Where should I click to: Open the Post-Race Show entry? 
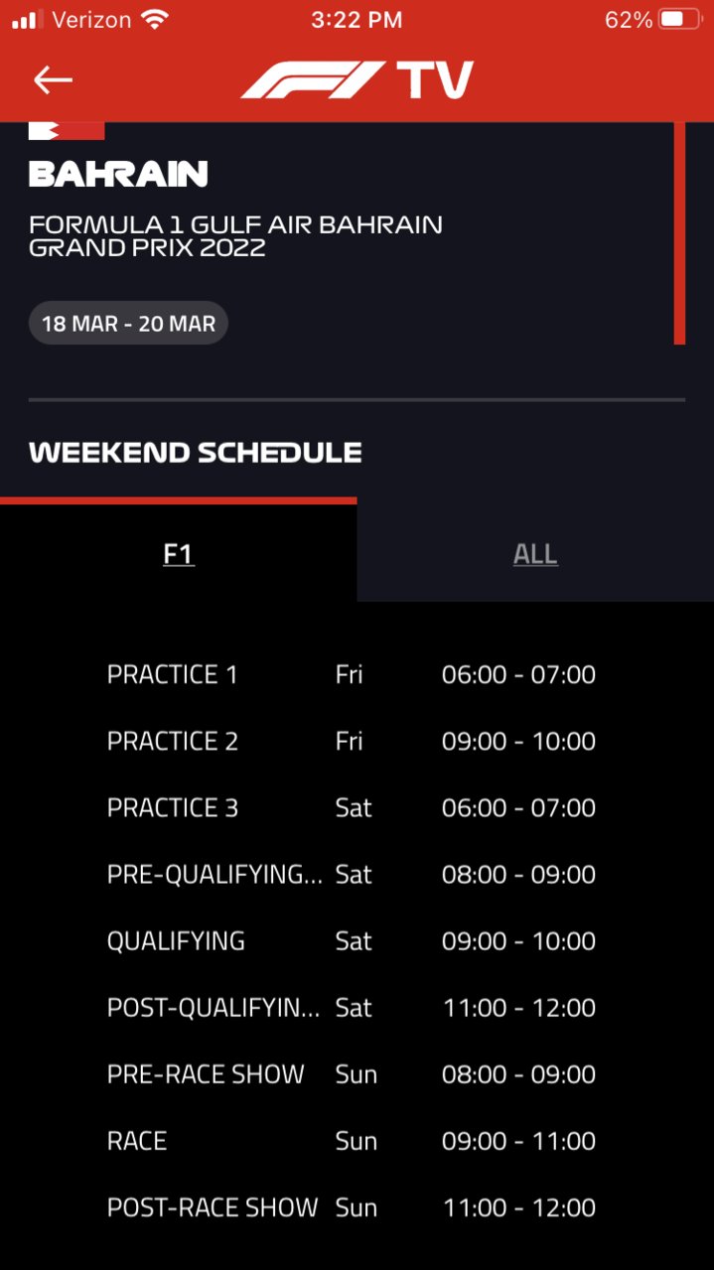(x=352, y=1208)
